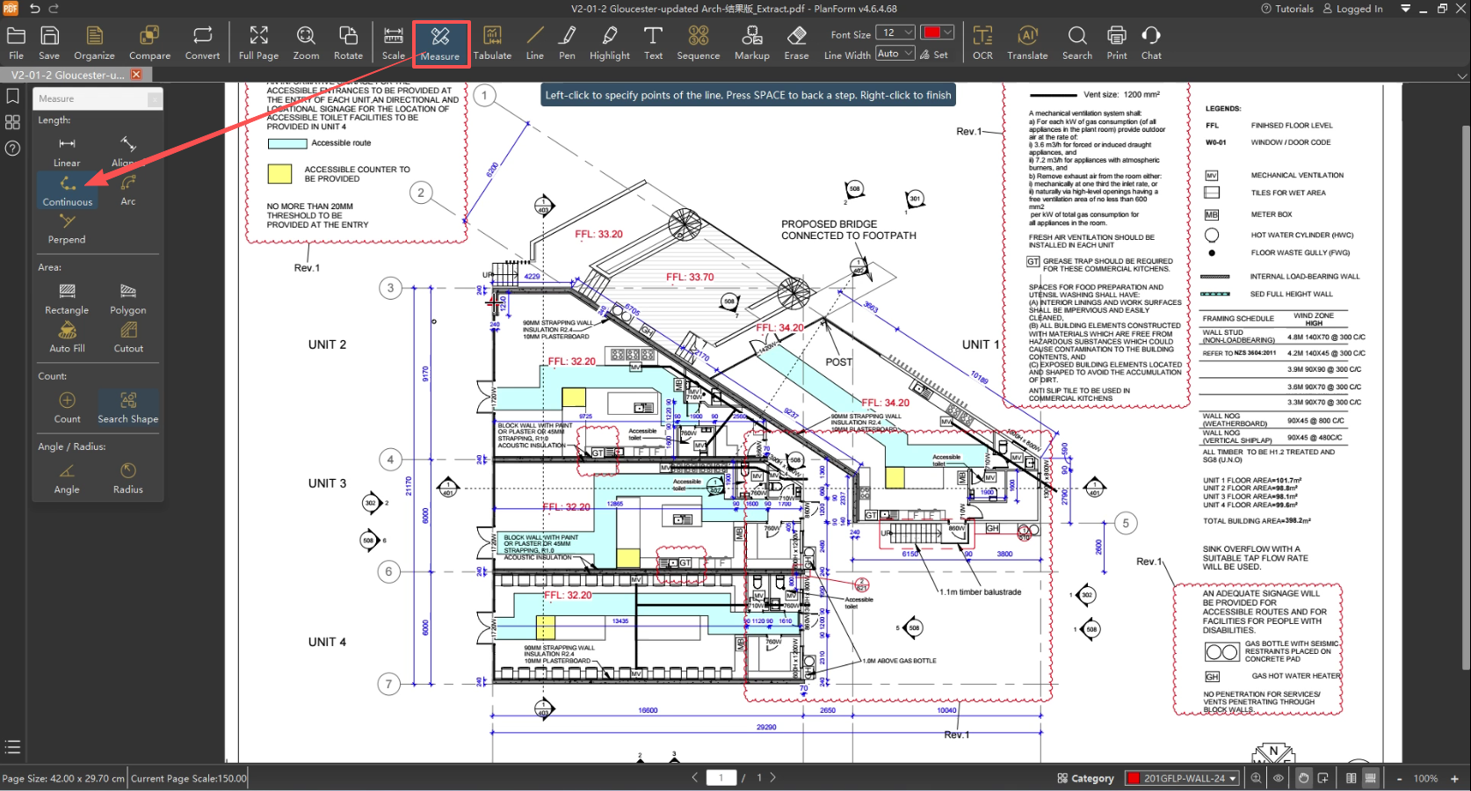Open the File menu

pos(16,42)
